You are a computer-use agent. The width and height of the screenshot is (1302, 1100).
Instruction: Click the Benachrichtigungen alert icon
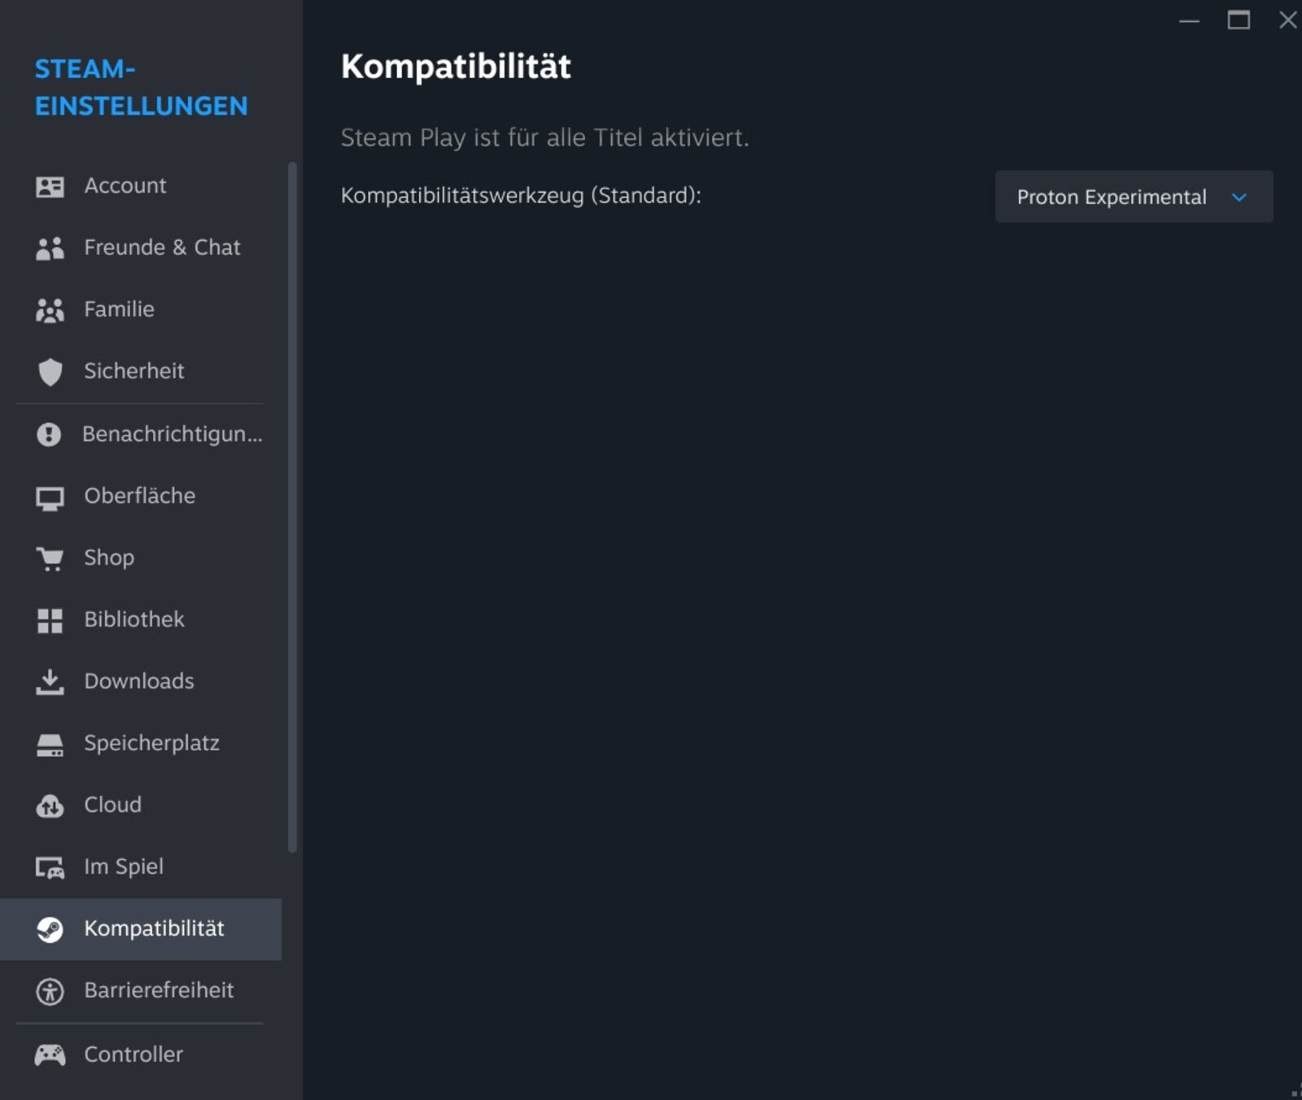(x=49, y=434)
